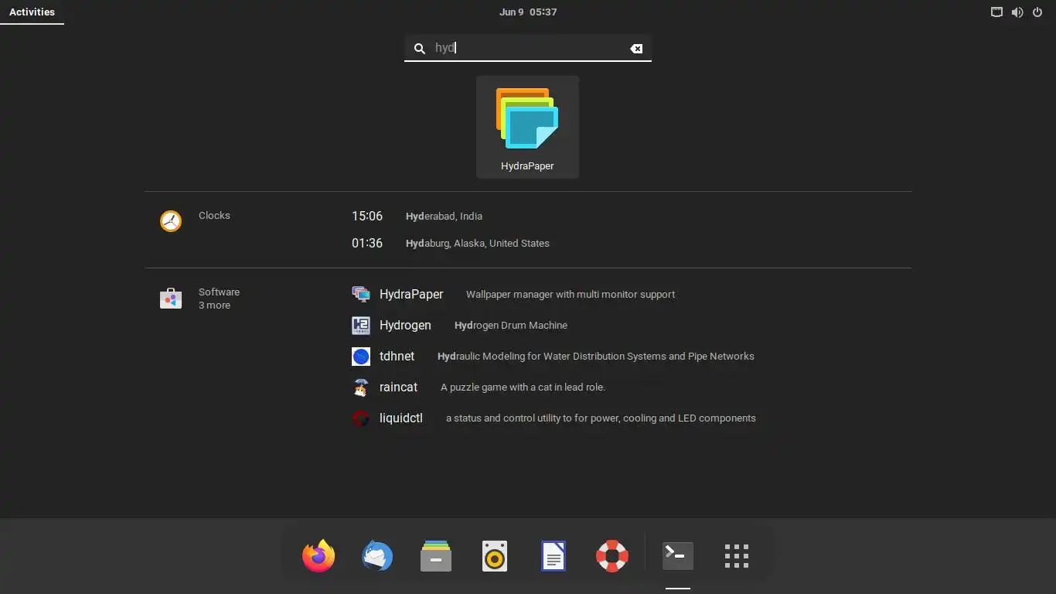Open the Software provider icon
Screen dimensions: 1056x594
(x=171, y=298)
